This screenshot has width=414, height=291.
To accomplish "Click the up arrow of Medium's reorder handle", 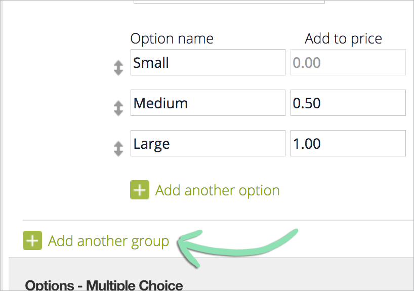I will click(118, 104).
